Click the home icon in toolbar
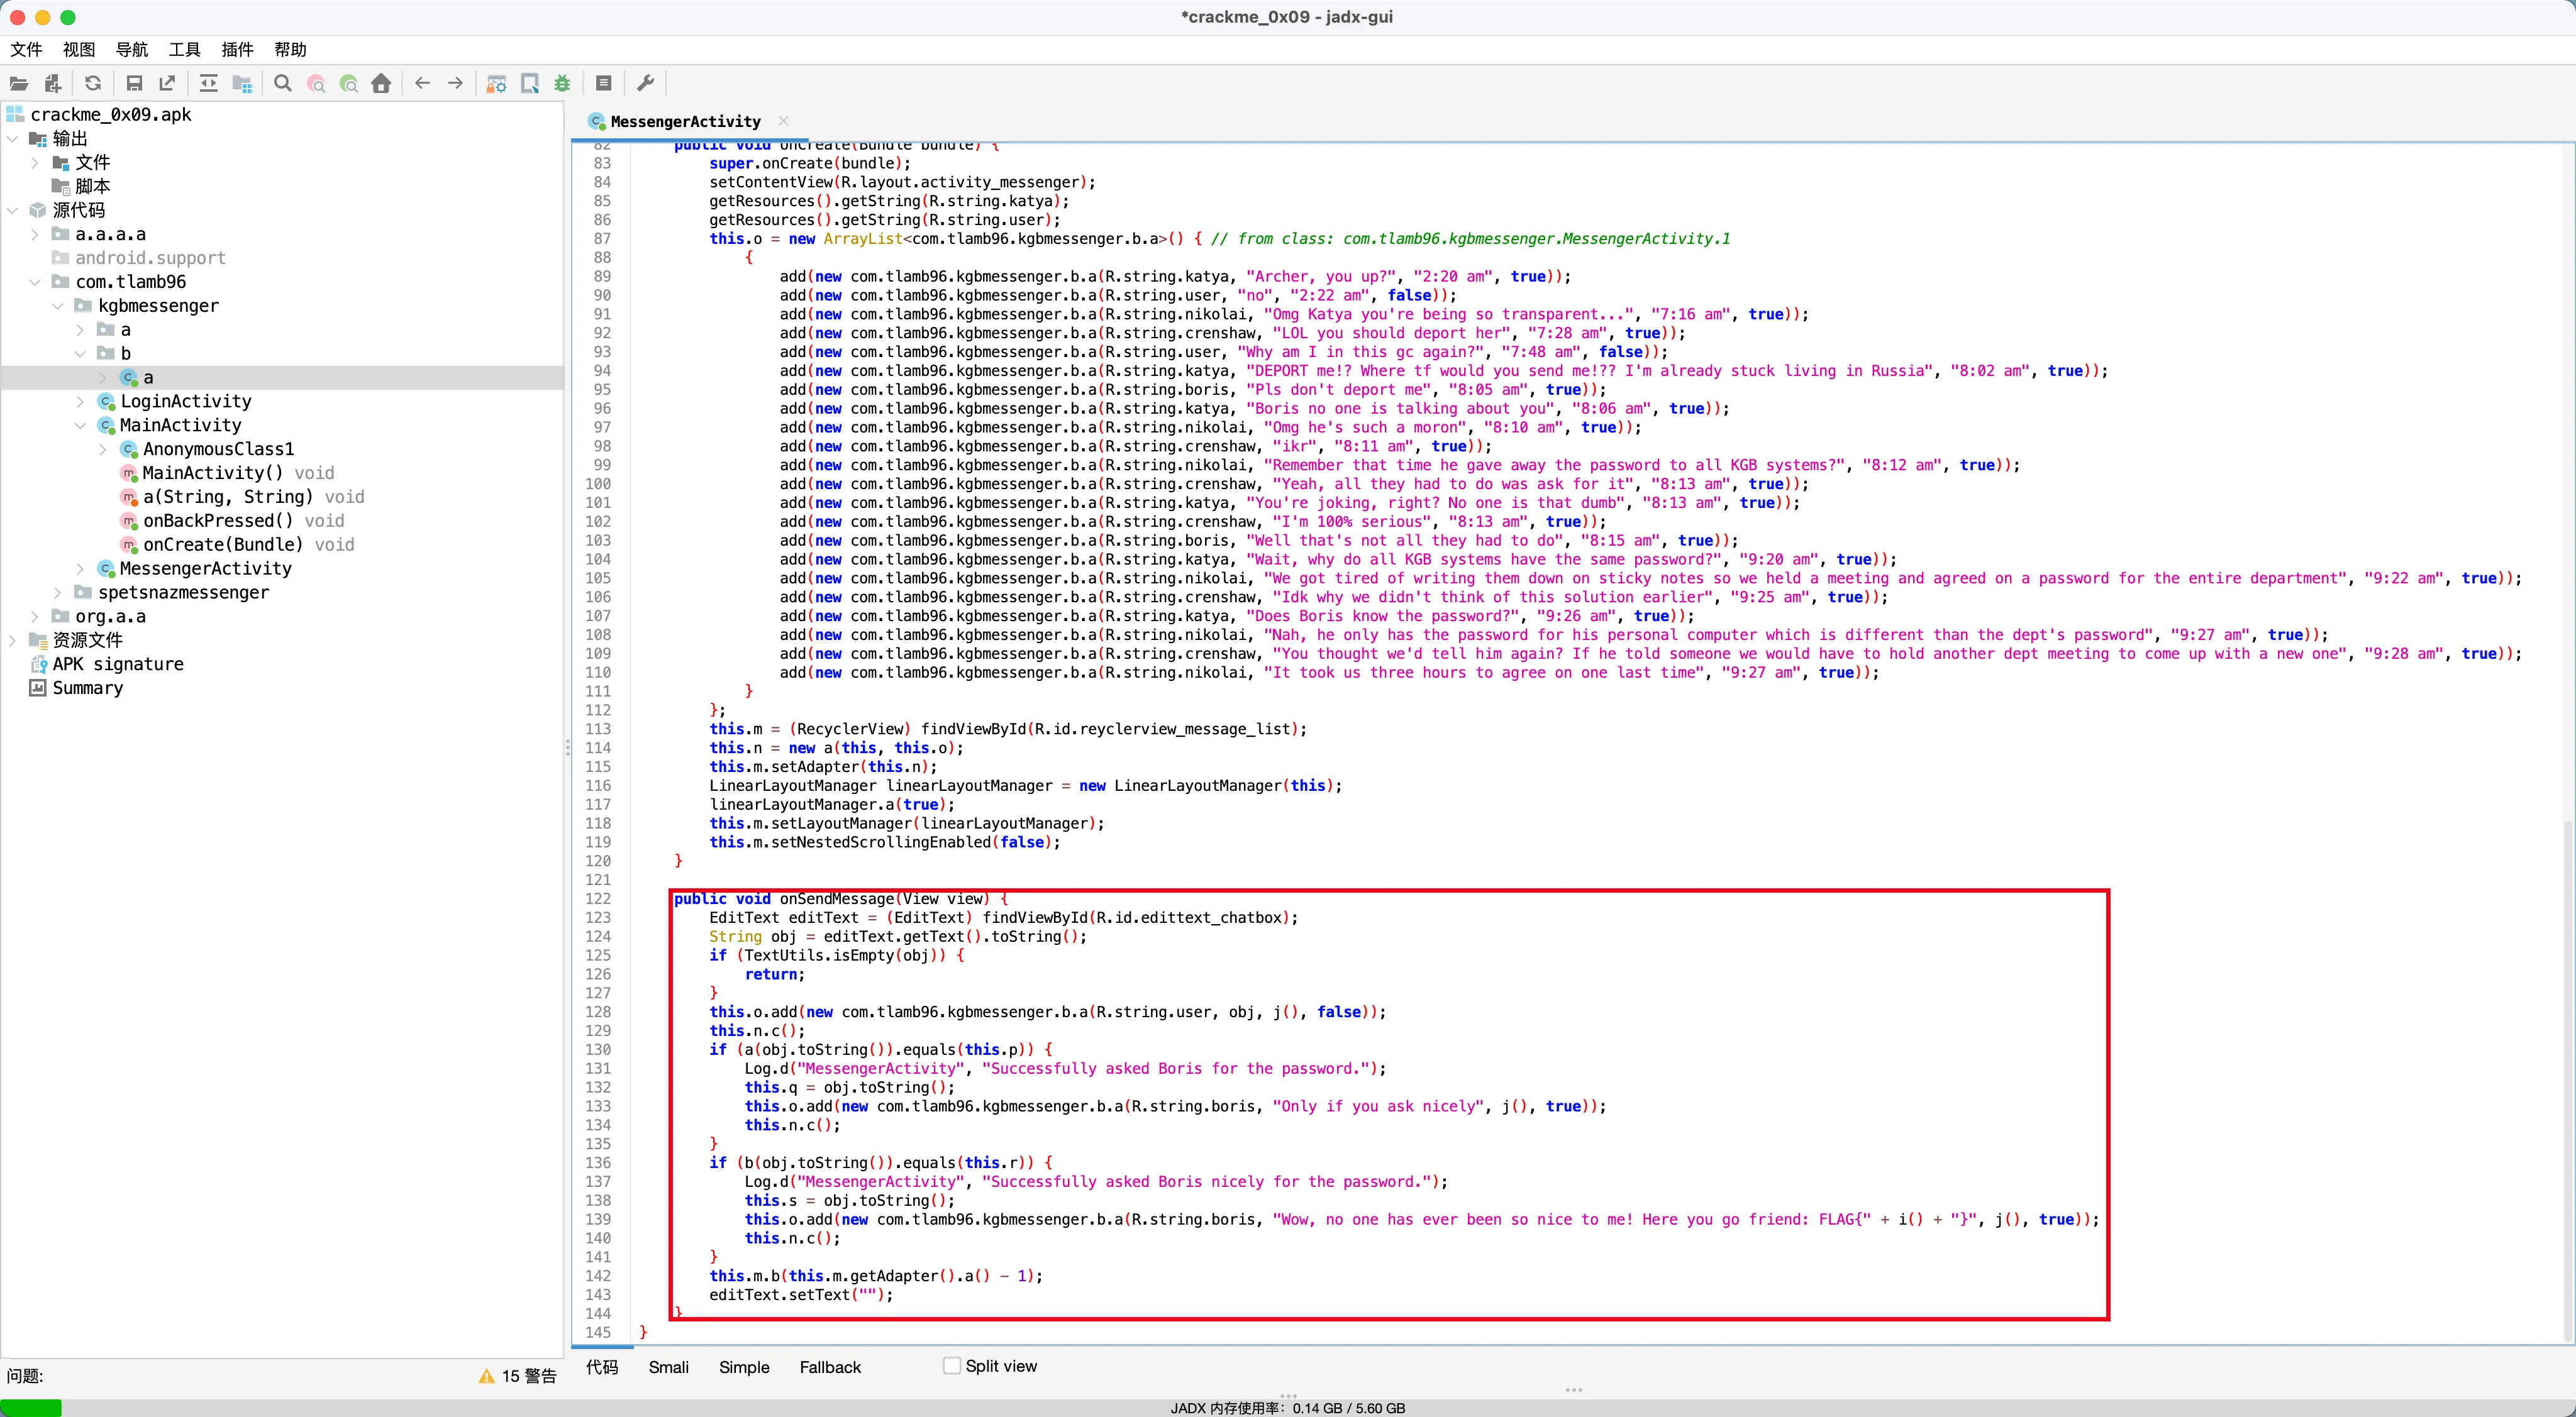The width and height of the screenshot is (2576, 1417). 381,84
